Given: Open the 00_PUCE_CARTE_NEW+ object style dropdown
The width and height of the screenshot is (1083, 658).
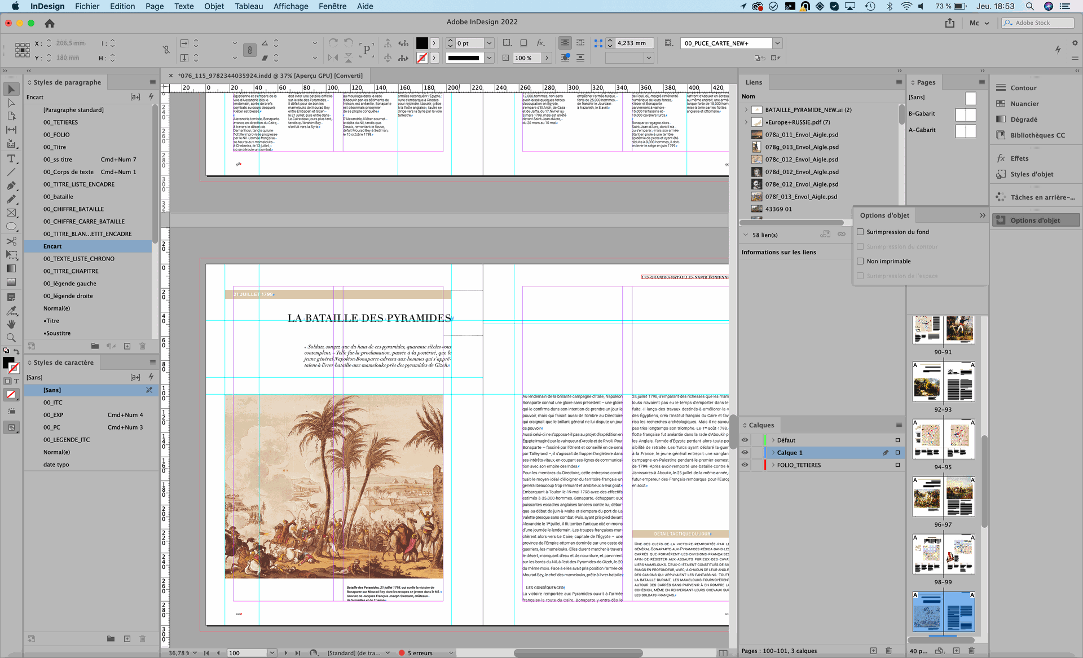Looking at the screenshot, I should 778,43.
